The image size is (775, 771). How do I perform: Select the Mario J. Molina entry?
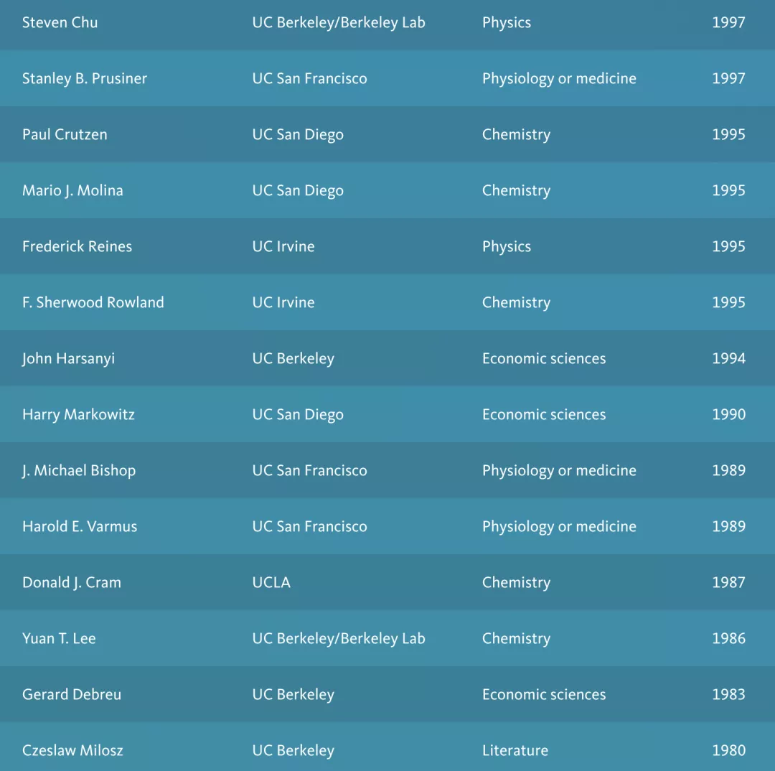(x=72, y=190)
